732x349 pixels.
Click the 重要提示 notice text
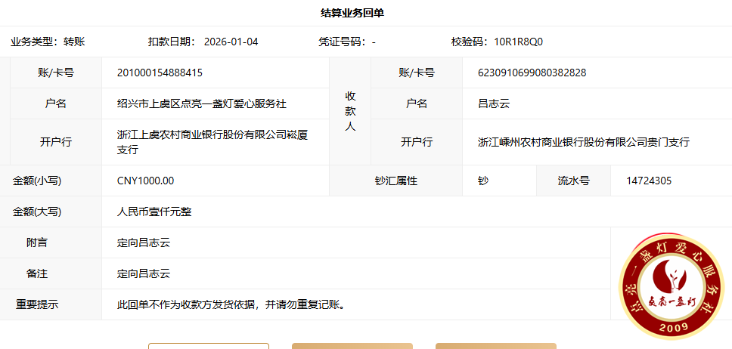(x=231, y=304)
